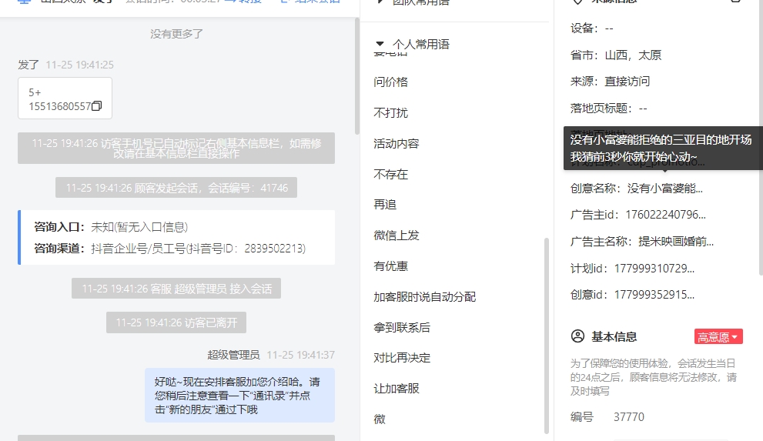Click the 创意id 177999352915 field
Screen dimensions: 763x441
pos(632,294)
